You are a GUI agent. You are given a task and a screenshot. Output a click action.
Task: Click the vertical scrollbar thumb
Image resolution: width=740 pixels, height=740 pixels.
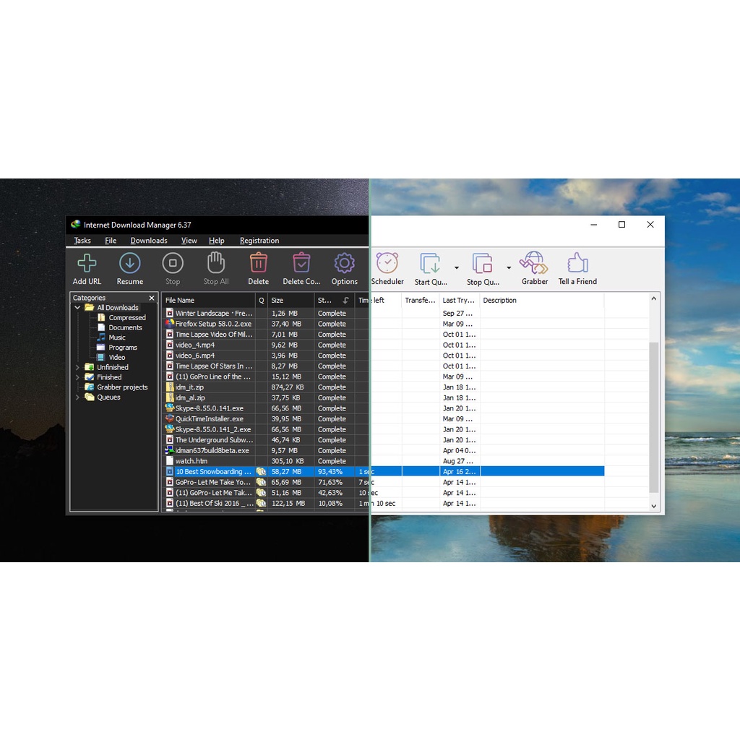point(653,417)
